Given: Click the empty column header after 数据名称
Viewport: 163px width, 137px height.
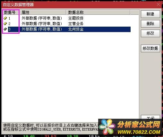Looking at the screenshot, I should 134,13.
